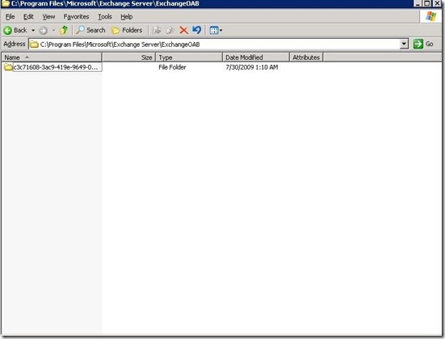445x339 pixels.
Task: Click the Copy To icon
Action: click(170, 30)
